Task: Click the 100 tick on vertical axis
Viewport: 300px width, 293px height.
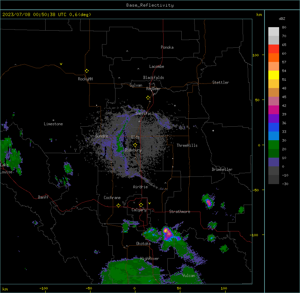Action: [255, 55]
